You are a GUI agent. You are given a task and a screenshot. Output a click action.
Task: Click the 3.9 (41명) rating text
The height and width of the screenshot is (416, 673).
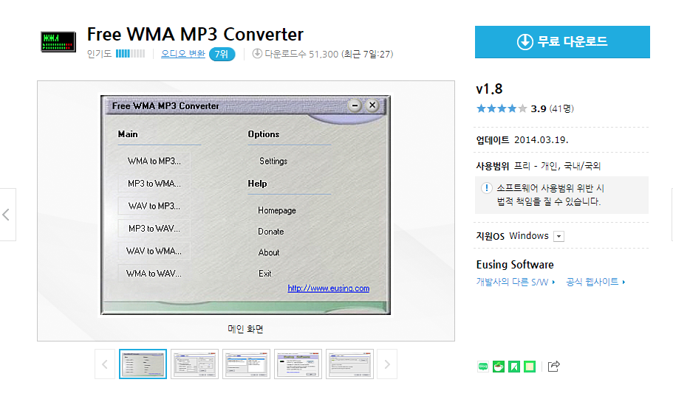click(552, 109)
